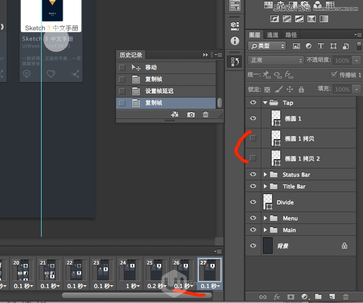Unify layer style icon
The height and width of the screenshot is (303, 363).
point(289,74)
